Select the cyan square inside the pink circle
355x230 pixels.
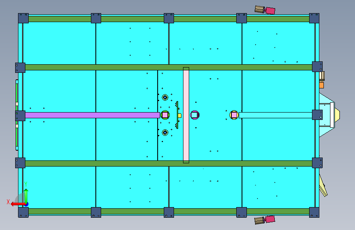tap(194, 115)
